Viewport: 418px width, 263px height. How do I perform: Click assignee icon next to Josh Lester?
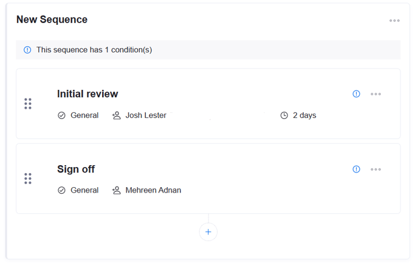117,115
